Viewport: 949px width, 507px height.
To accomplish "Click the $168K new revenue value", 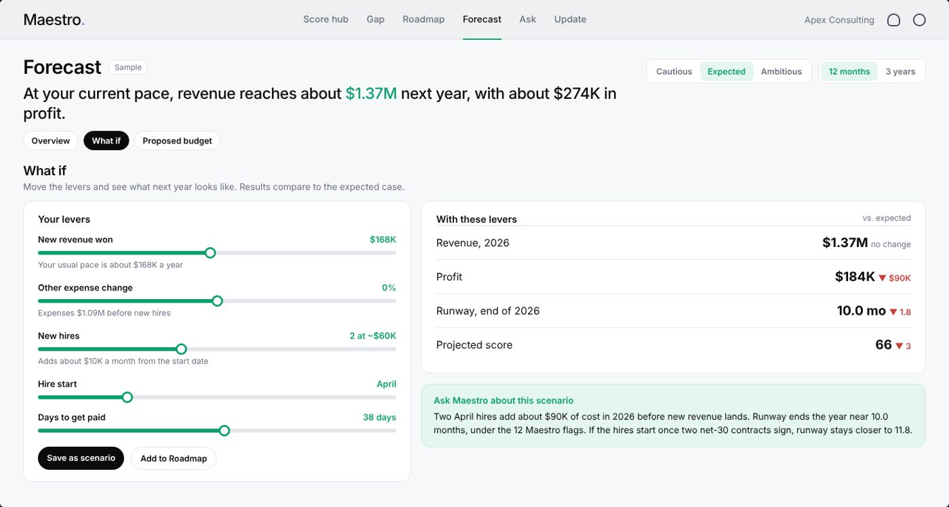I will pos(383,240).
